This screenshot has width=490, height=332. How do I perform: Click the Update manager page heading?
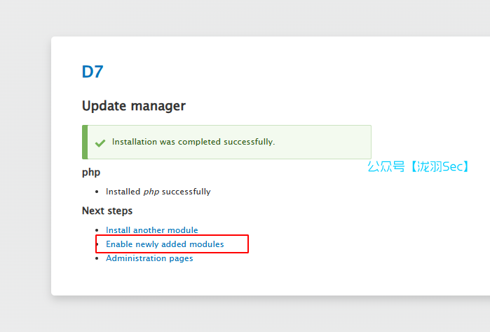(x=134, y=106)
